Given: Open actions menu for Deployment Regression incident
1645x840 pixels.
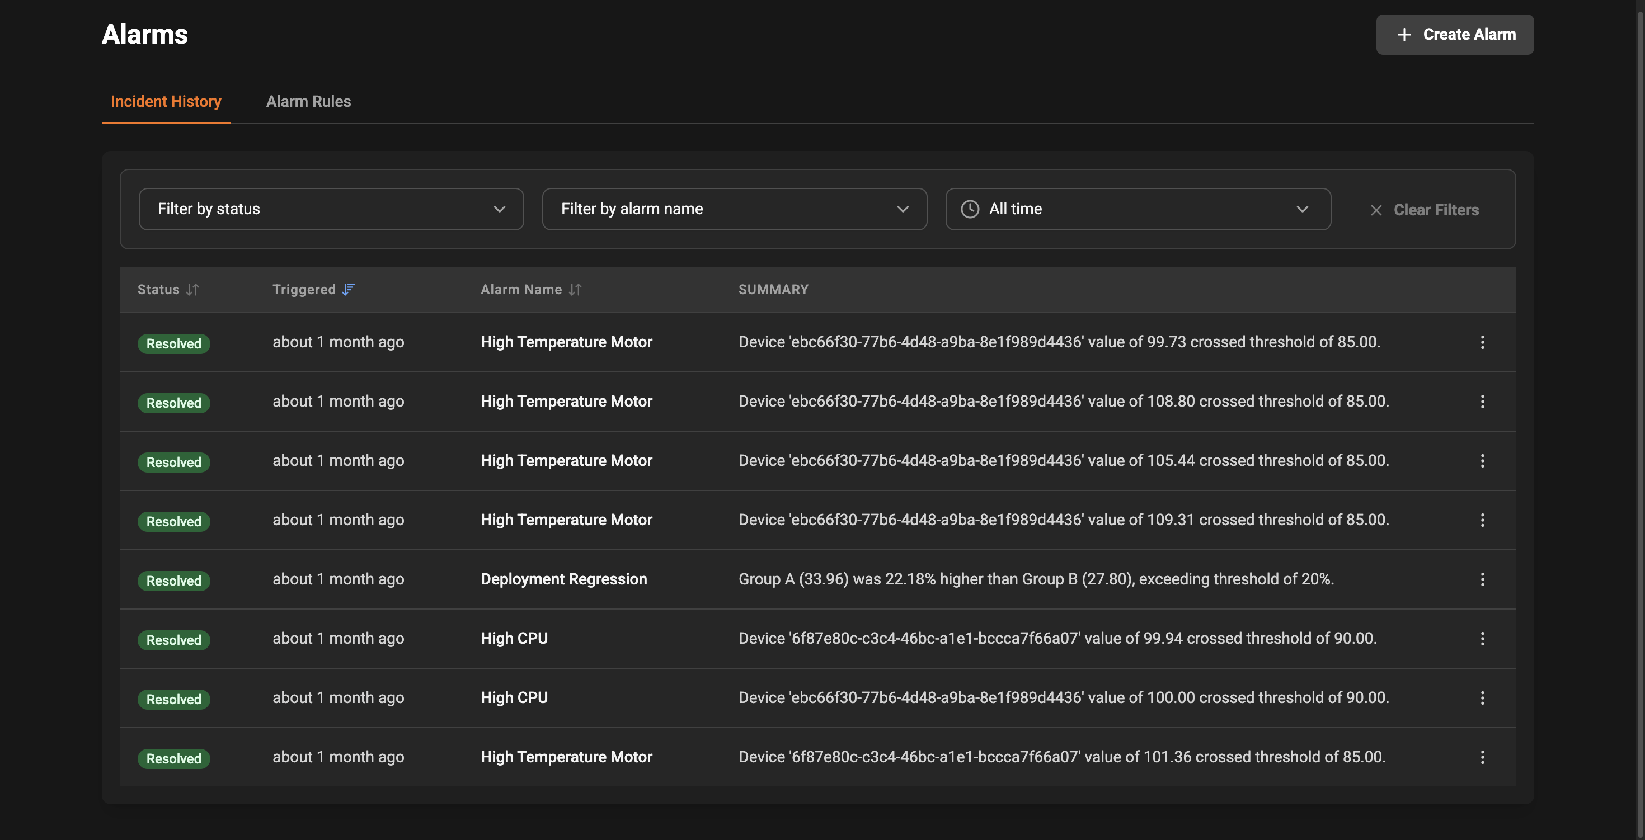Looking at the screenshot, I should point(1483,579).
